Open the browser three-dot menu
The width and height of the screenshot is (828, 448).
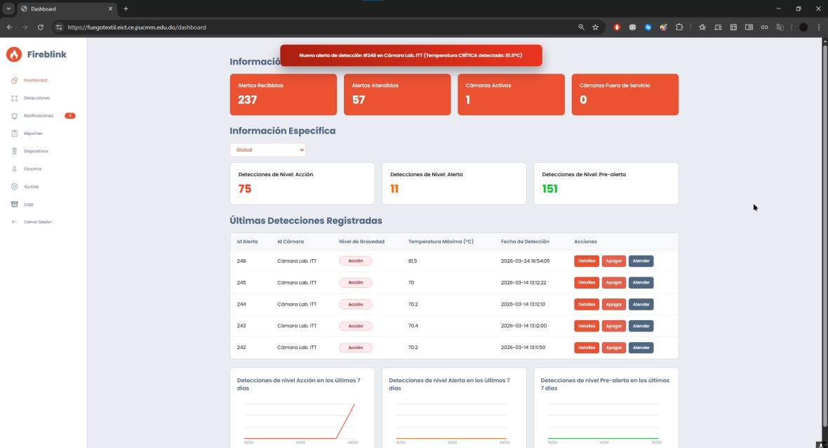[x=818, y=27]
